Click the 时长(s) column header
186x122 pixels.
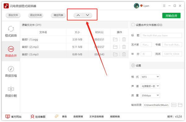click(99, 32)
